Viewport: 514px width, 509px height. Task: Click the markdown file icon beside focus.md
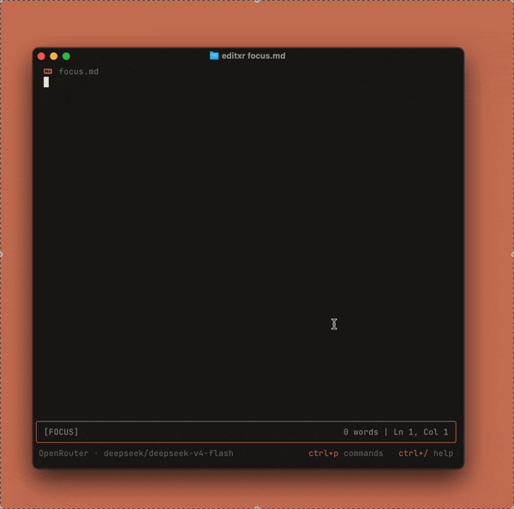tap(48, 71)
